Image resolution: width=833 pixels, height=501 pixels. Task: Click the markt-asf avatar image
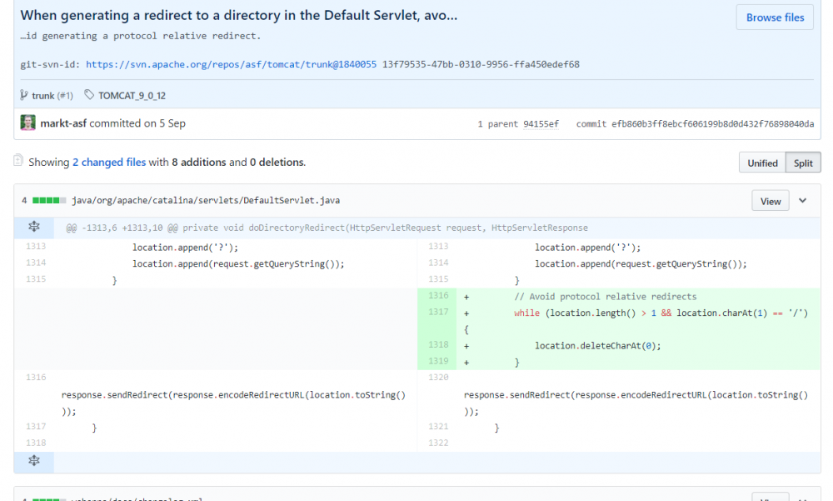[28, 123]
